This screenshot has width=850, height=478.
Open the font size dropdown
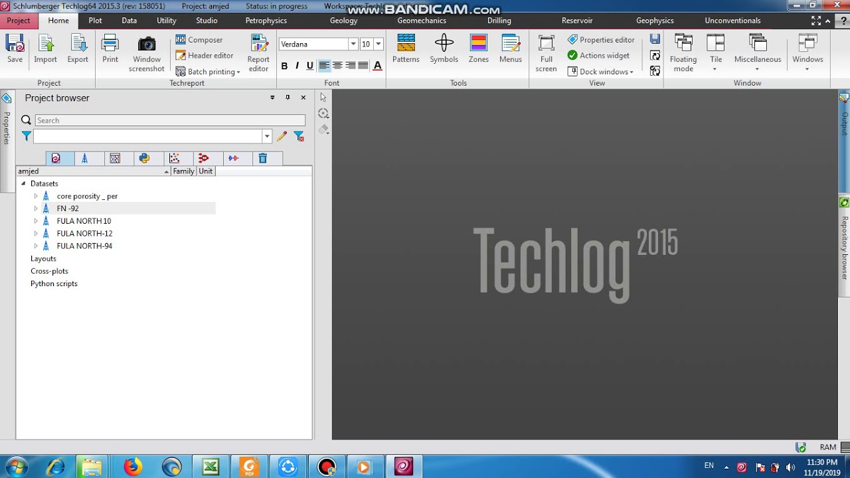pos(379,44)
